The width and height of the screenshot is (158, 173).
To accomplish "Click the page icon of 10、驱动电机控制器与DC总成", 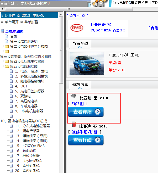I will click(11, 116).
